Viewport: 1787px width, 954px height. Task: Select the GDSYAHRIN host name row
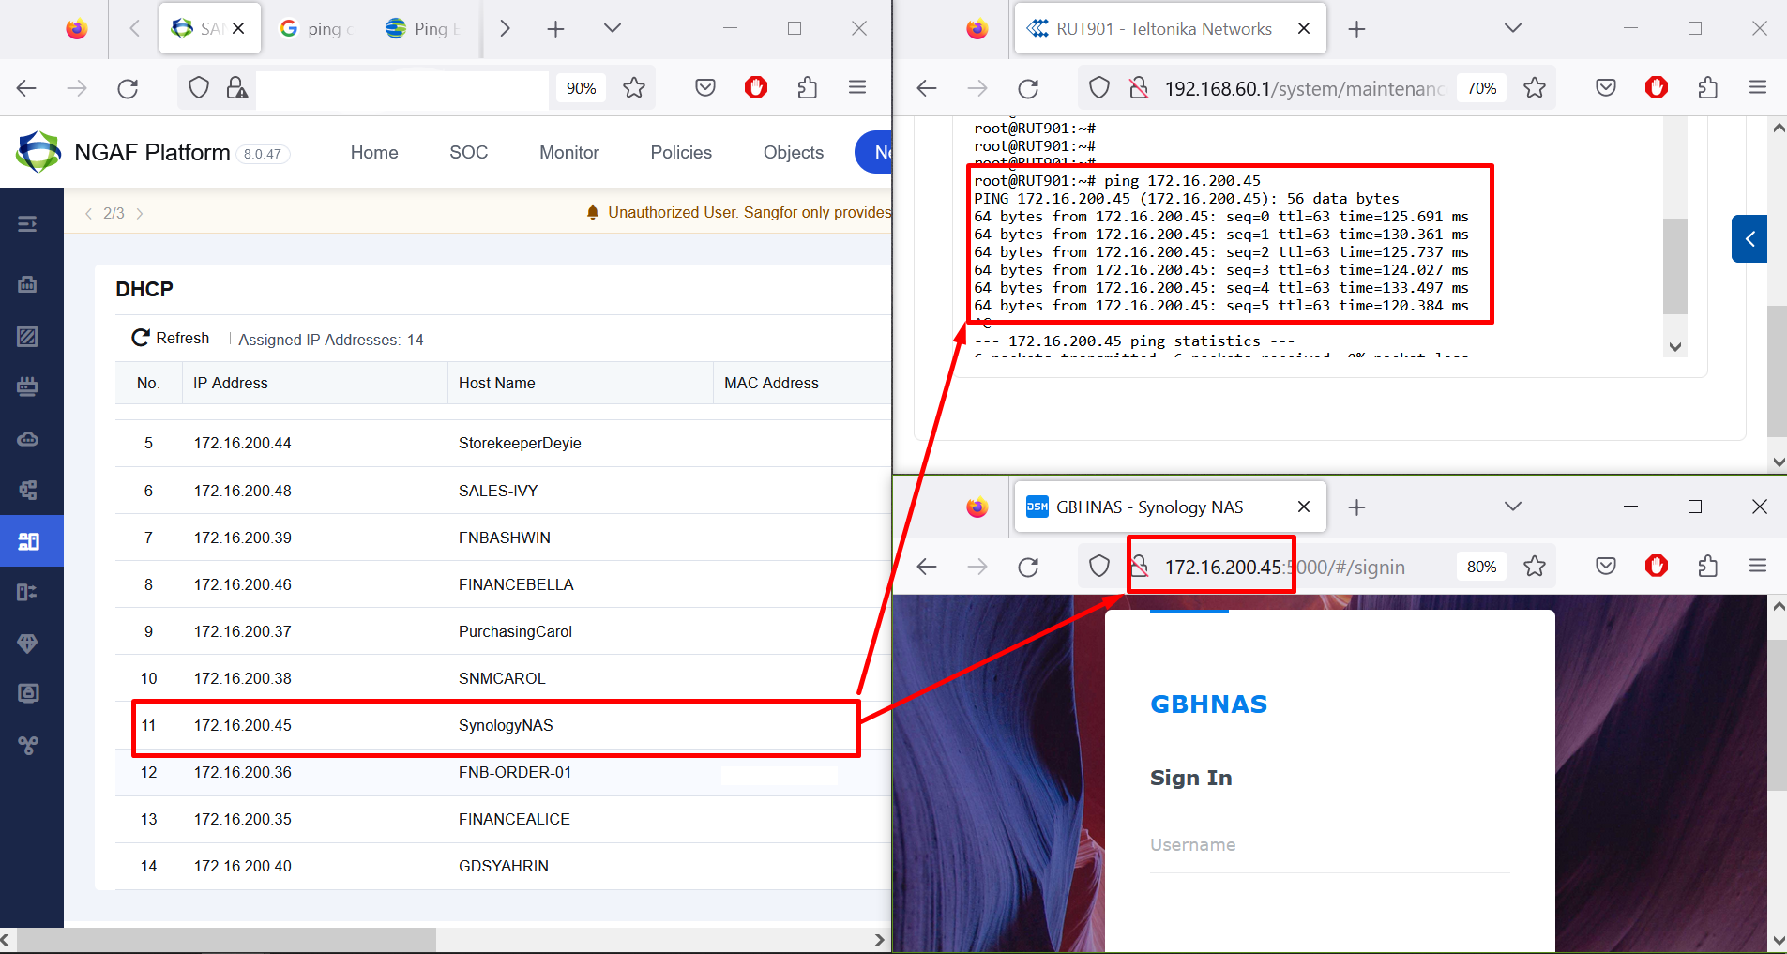pyautogui.click(x=504, y=867)
